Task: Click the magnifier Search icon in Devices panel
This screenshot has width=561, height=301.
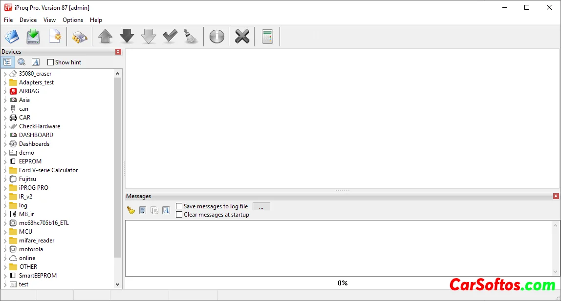Action: point(22,62)
